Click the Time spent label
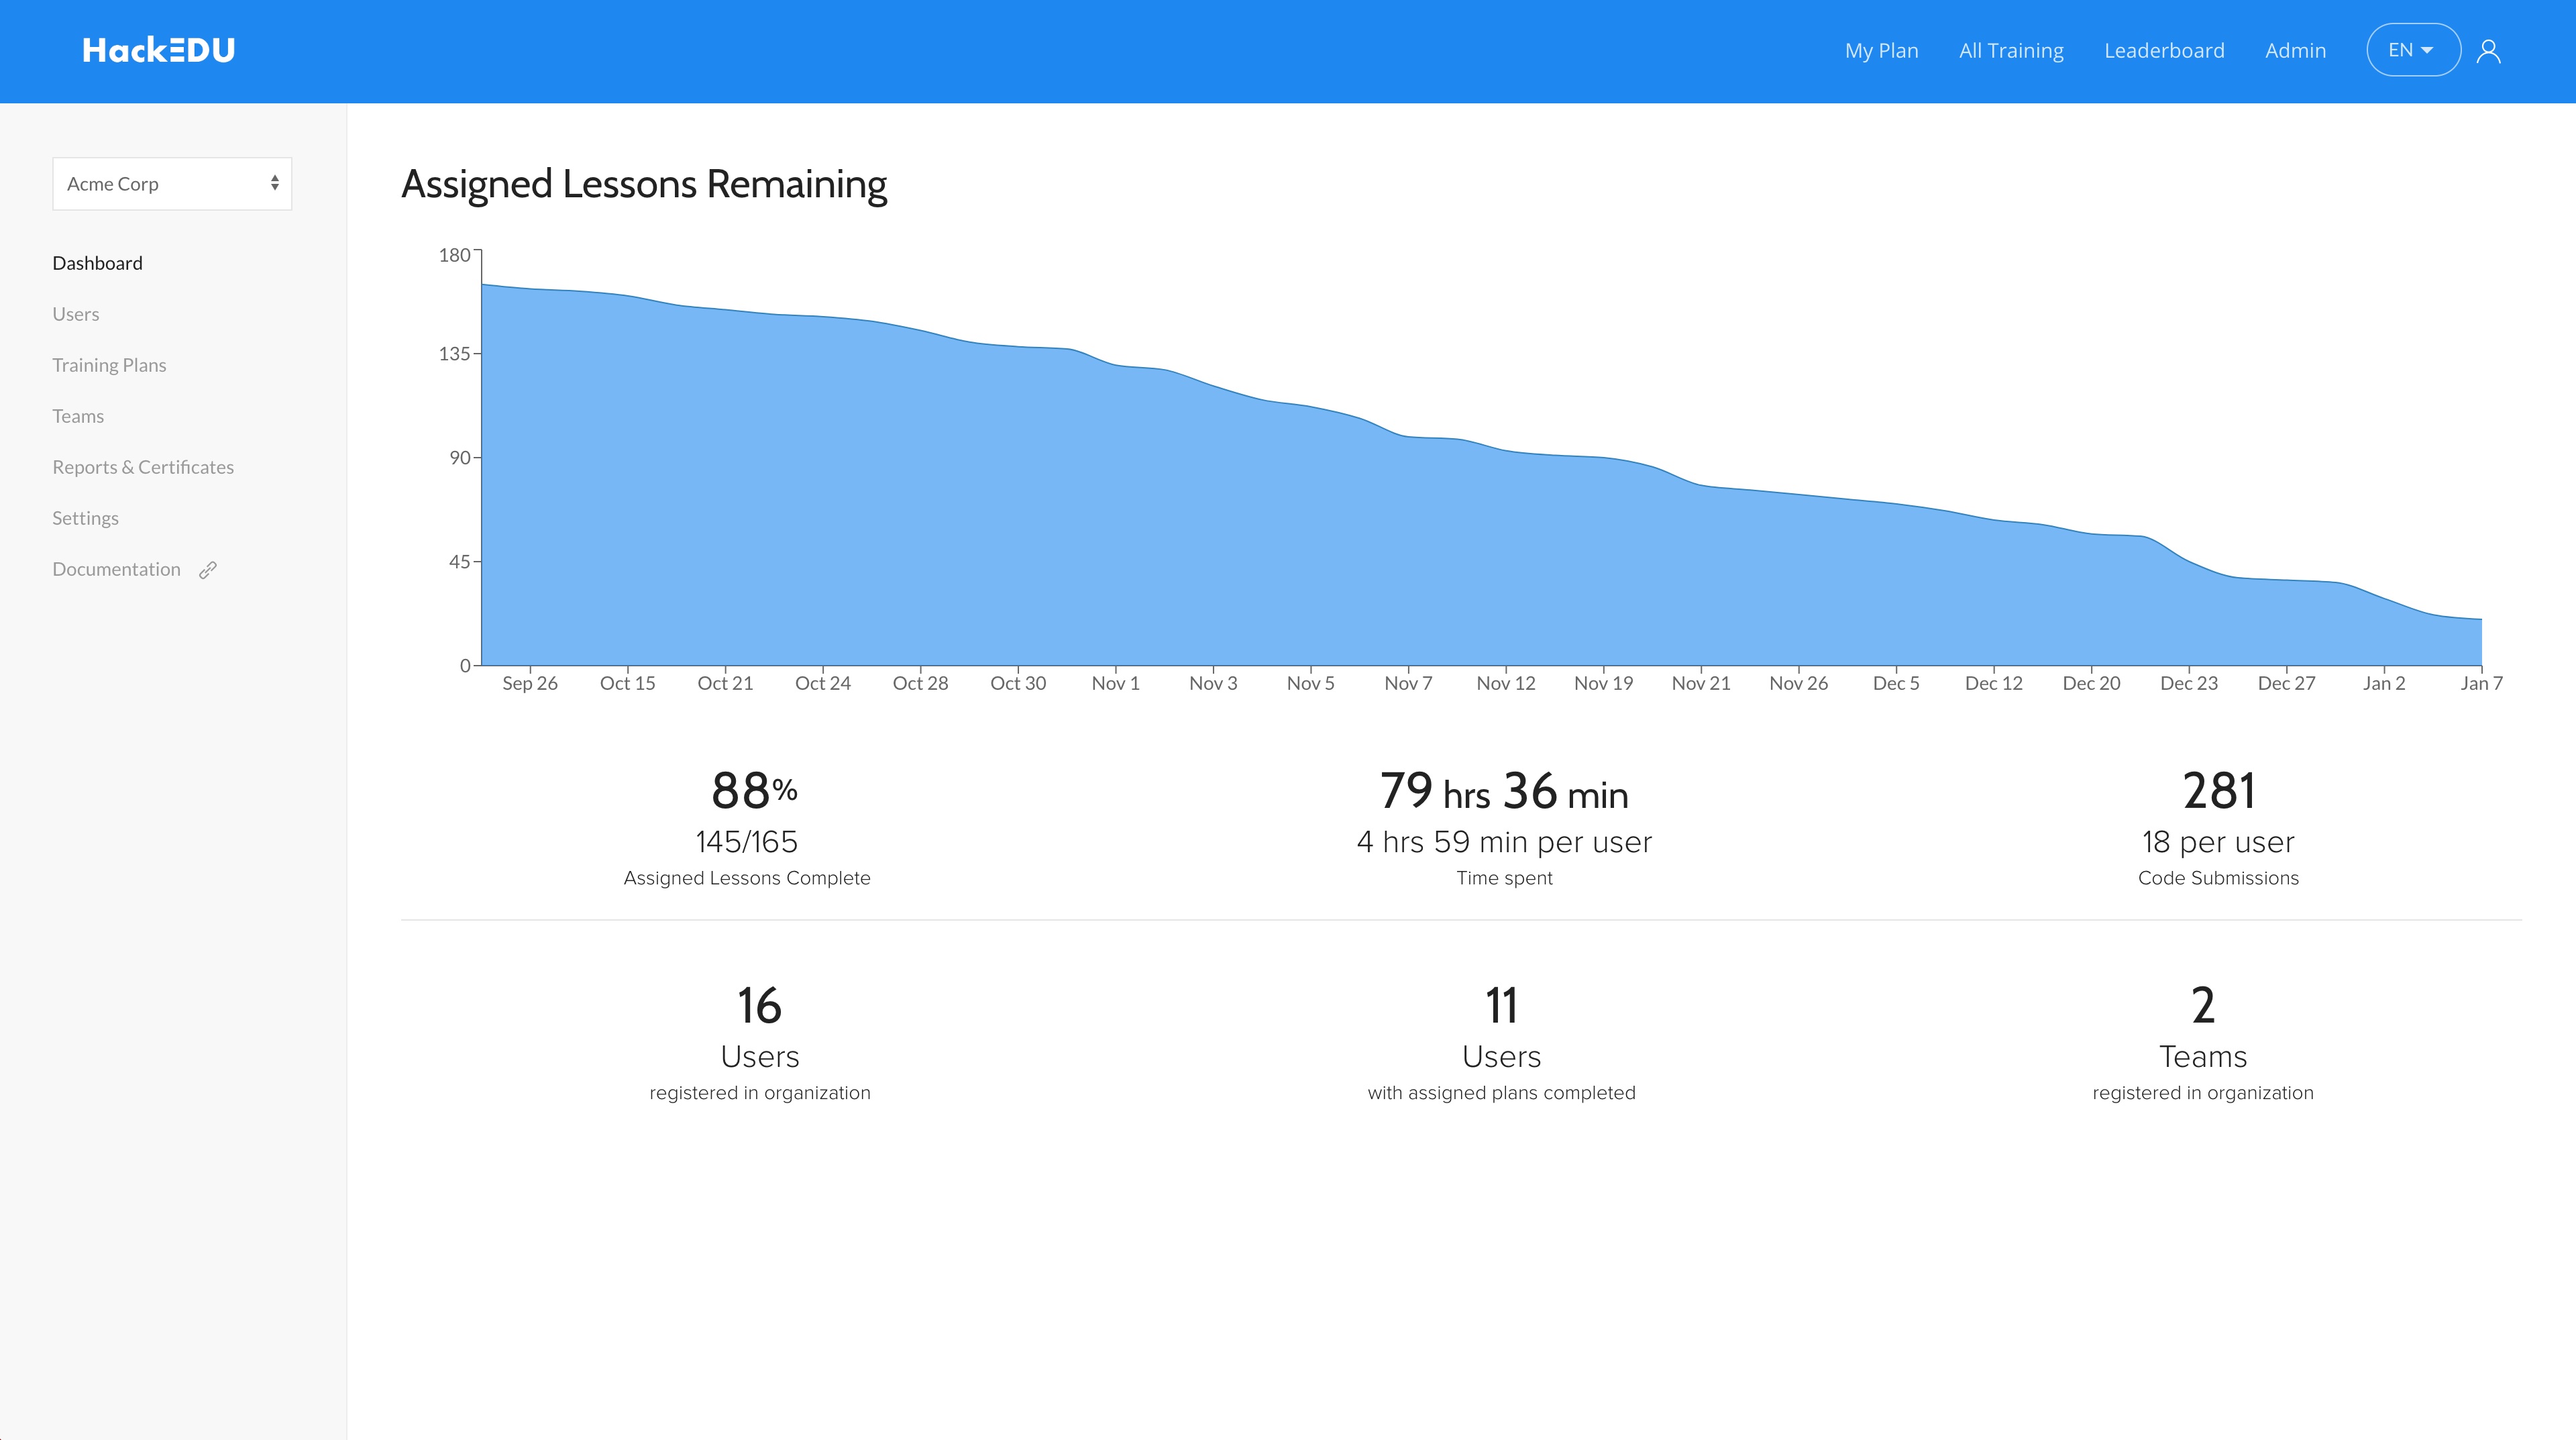Viewport: 2576px width, 1440px height. (1504, 878)
